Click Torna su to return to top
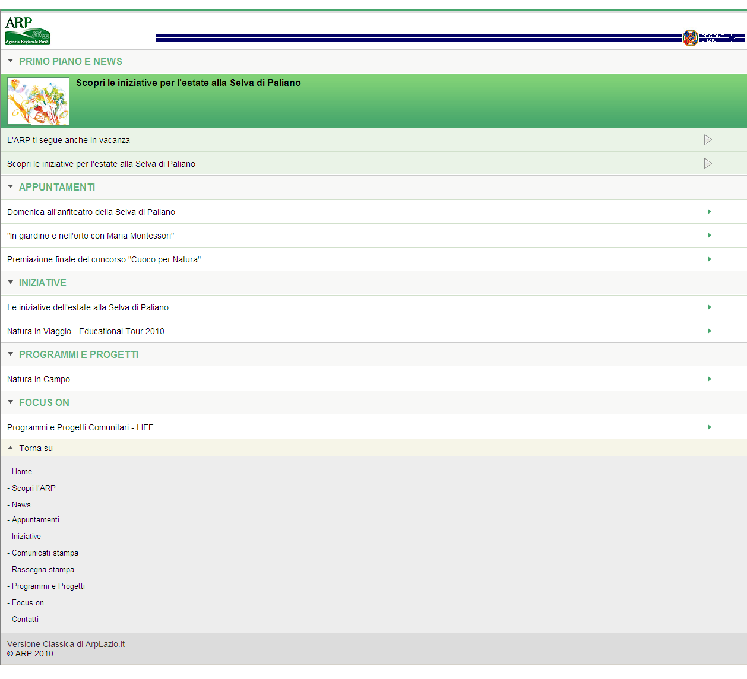This screenshot has height=679, width=747. 36,448
